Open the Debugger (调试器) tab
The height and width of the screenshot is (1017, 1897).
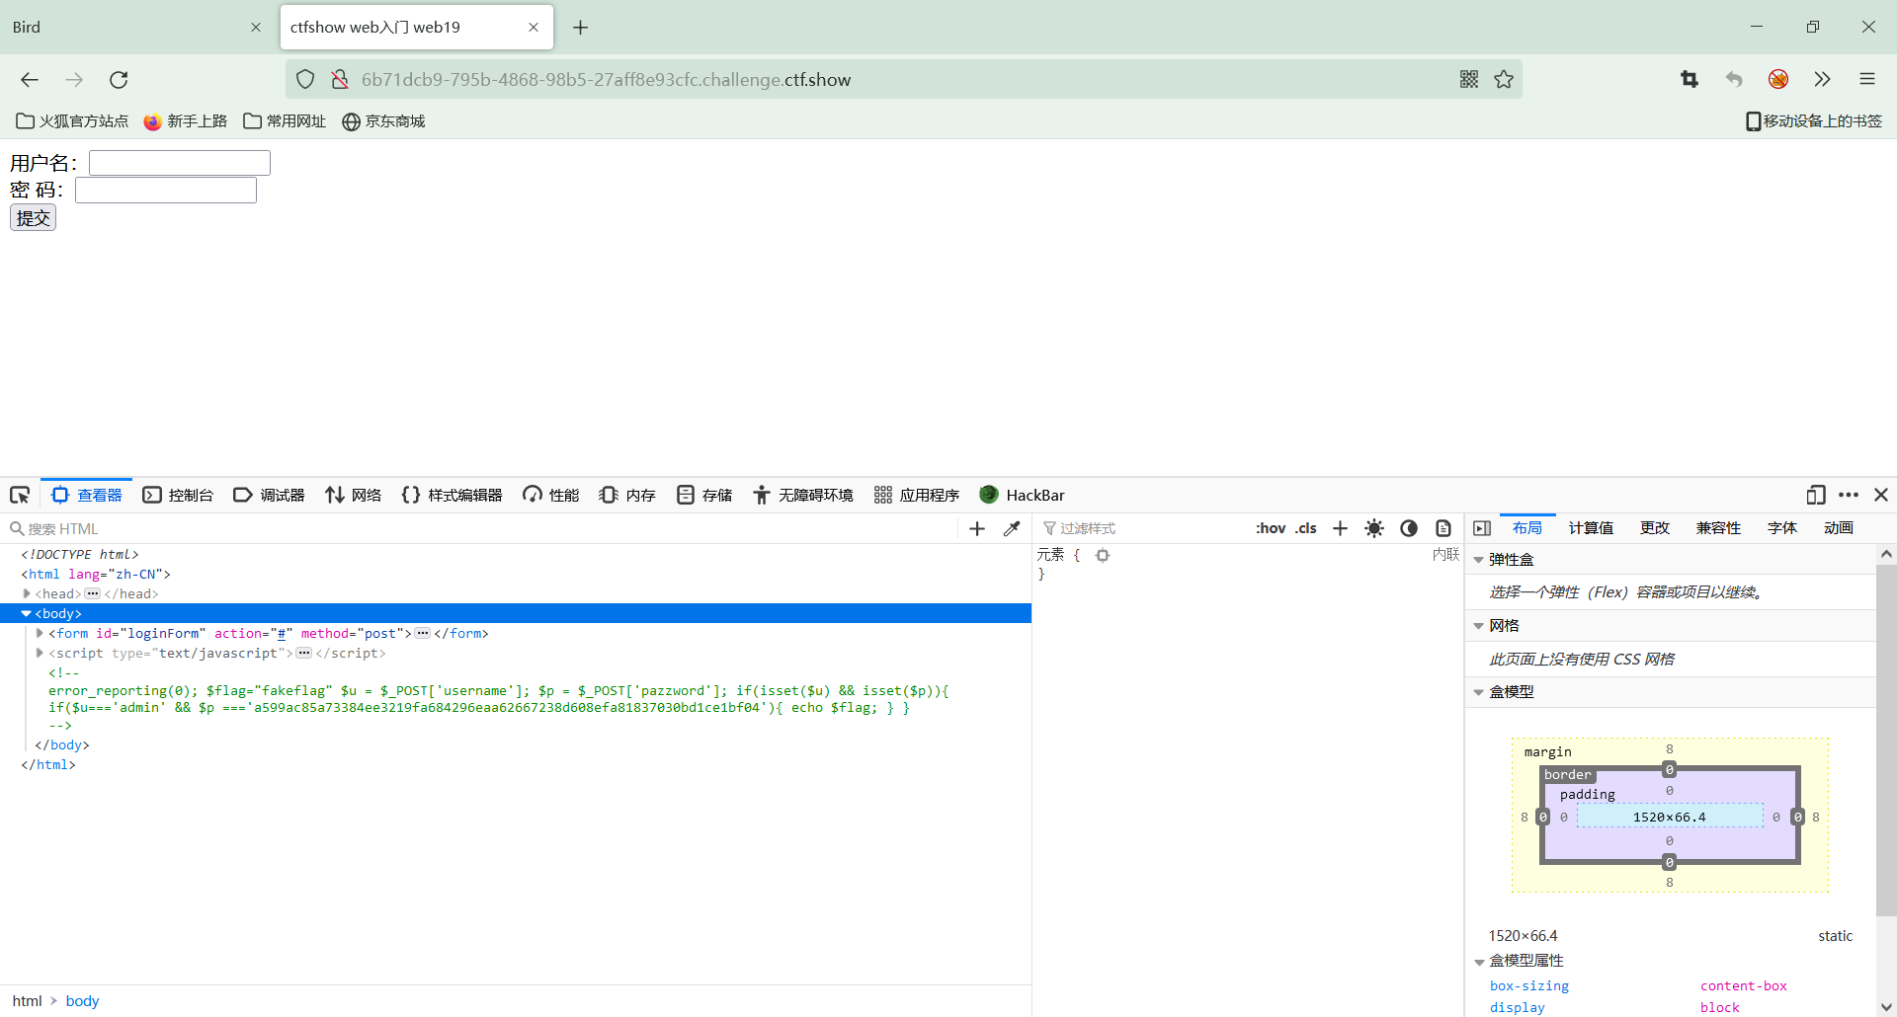click(x=269, y=495)
